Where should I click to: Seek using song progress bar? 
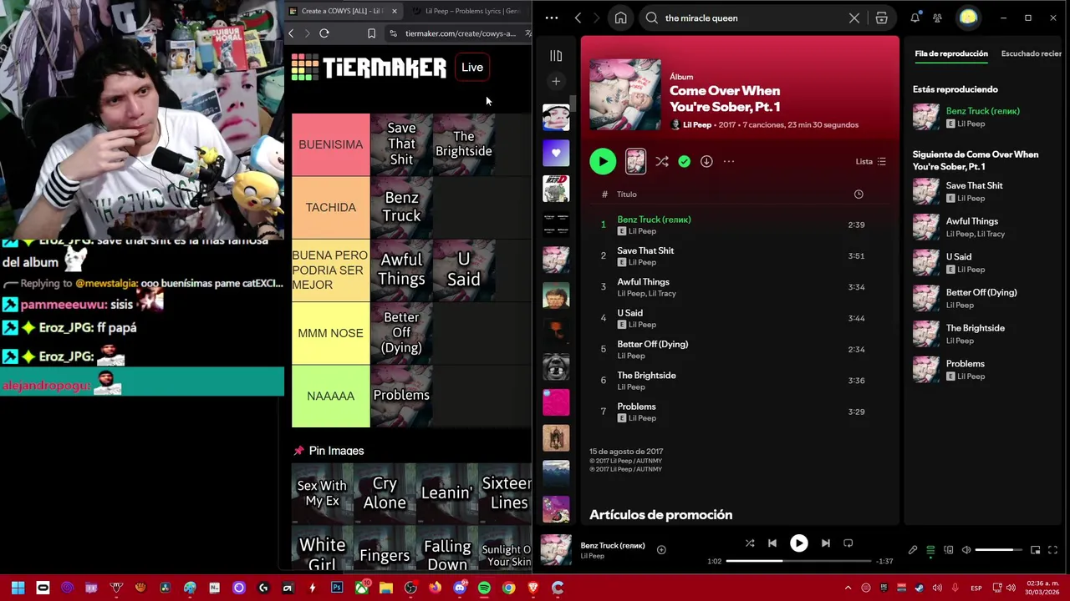click(798, 561)
